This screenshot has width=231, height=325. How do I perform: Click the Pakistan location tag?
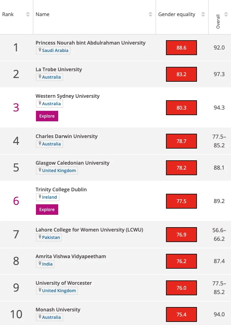point(49,237)
